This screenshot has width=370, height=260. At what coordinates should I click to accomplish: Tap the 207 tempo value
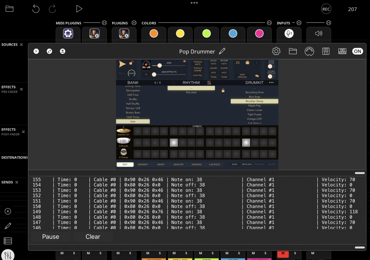(x=352, y=9)
